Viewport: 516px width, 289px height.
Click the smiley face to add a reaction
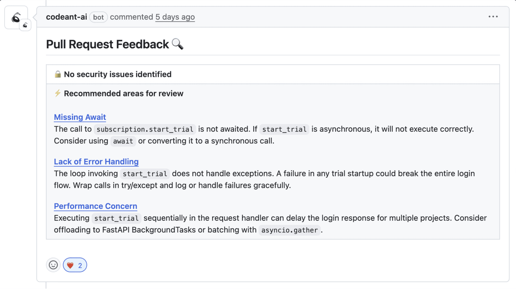[53, 265]
